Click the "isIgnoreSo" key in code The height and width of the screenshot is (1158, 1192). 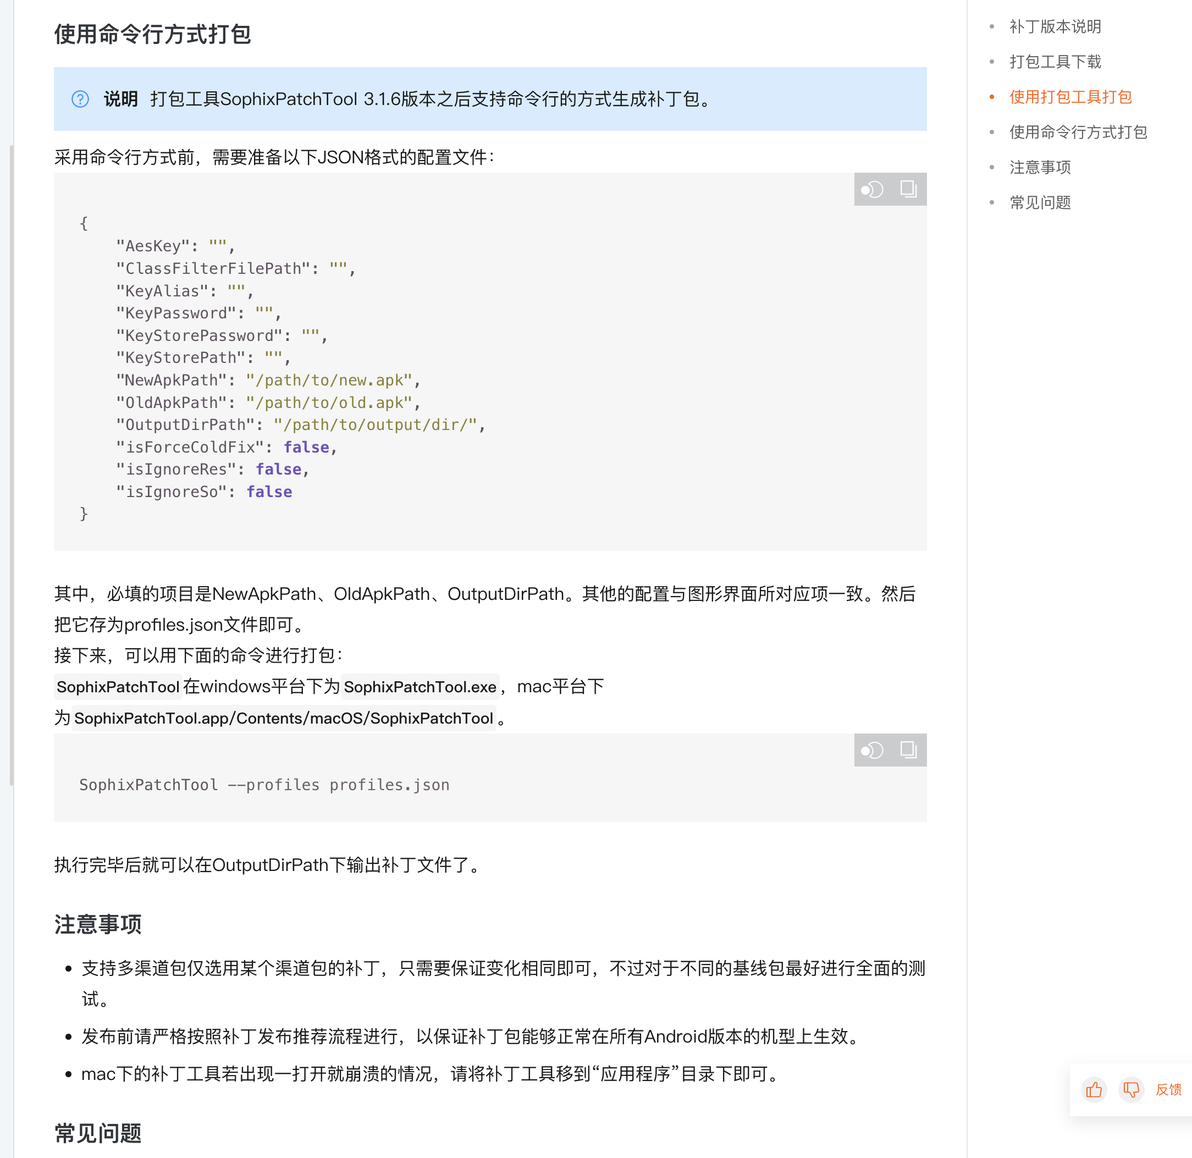172,492
